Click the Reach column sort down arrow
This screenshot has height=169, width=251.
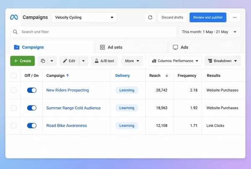point(166,76)
